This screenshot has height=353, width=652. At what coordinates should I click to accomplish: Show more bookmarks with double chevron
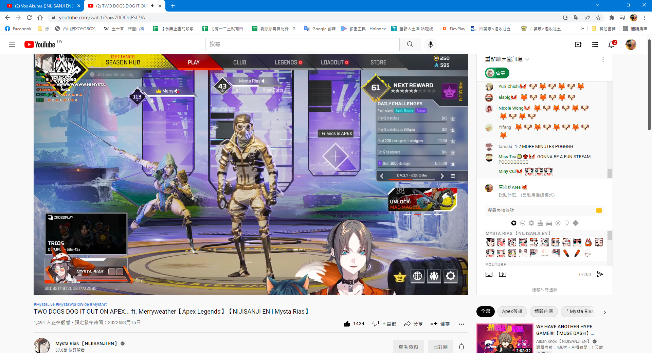(x=583, y=29)
